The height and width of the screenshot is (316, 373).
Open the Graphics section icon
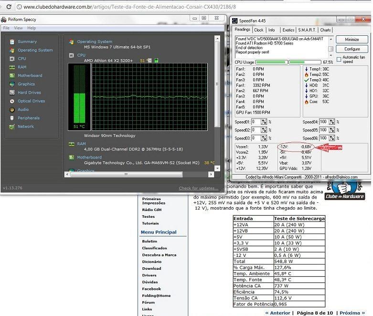[x=12, y=84]
